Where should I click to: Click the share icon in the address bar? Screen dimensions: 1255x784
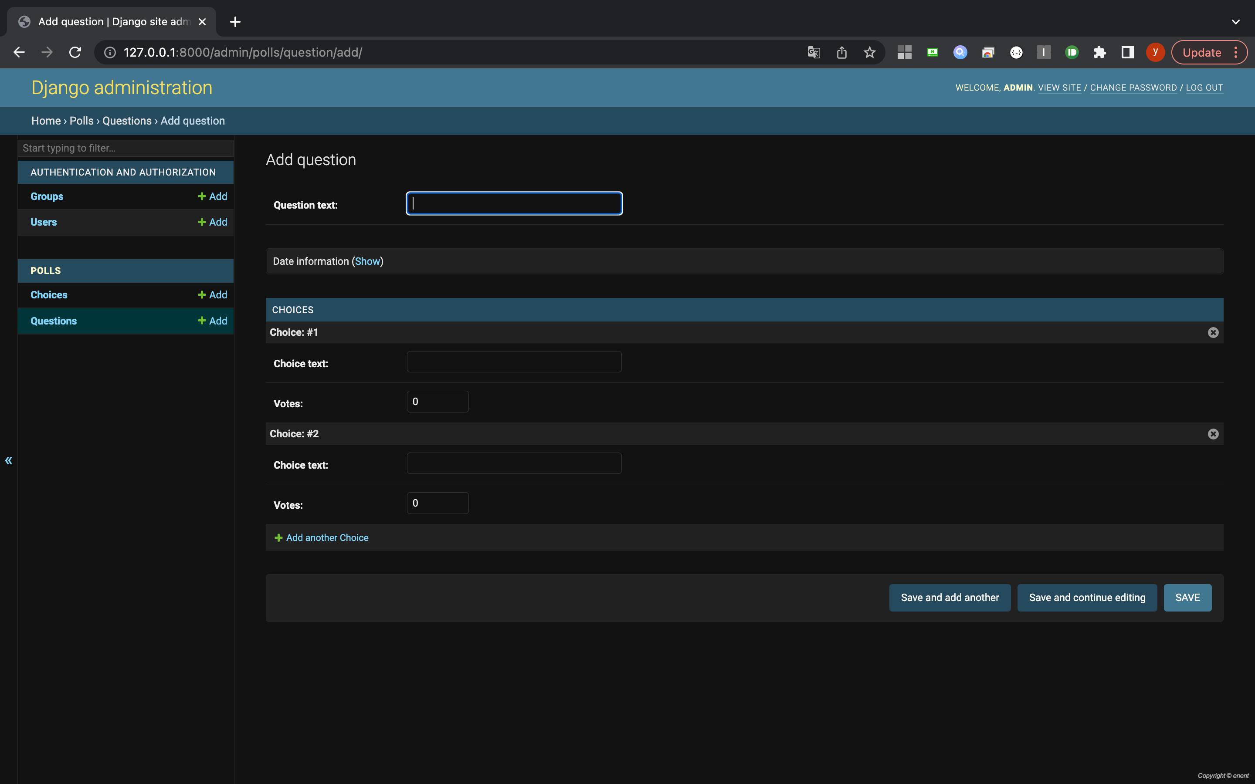[x=841, y=52]
